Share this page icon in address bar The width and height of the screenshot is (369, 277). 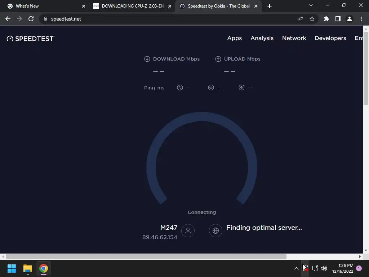coord(301,19)
